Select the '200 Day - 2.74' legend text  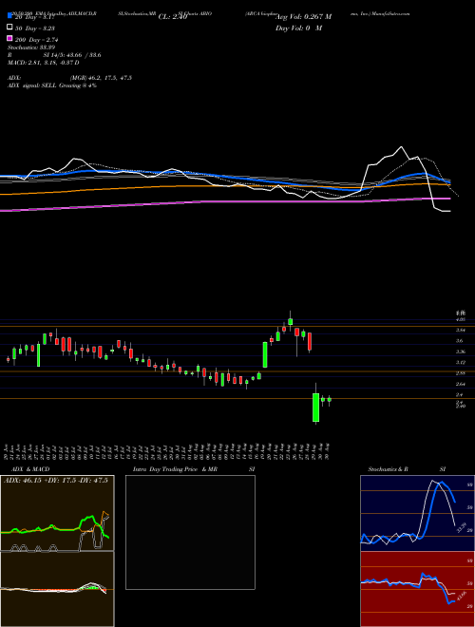click(37, 40)
